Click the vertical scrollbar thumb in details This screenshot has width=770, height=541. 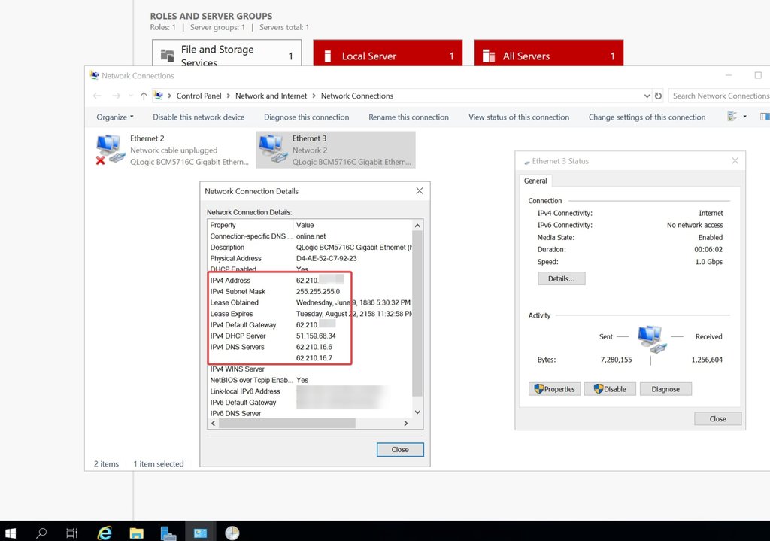coord(417,313)
